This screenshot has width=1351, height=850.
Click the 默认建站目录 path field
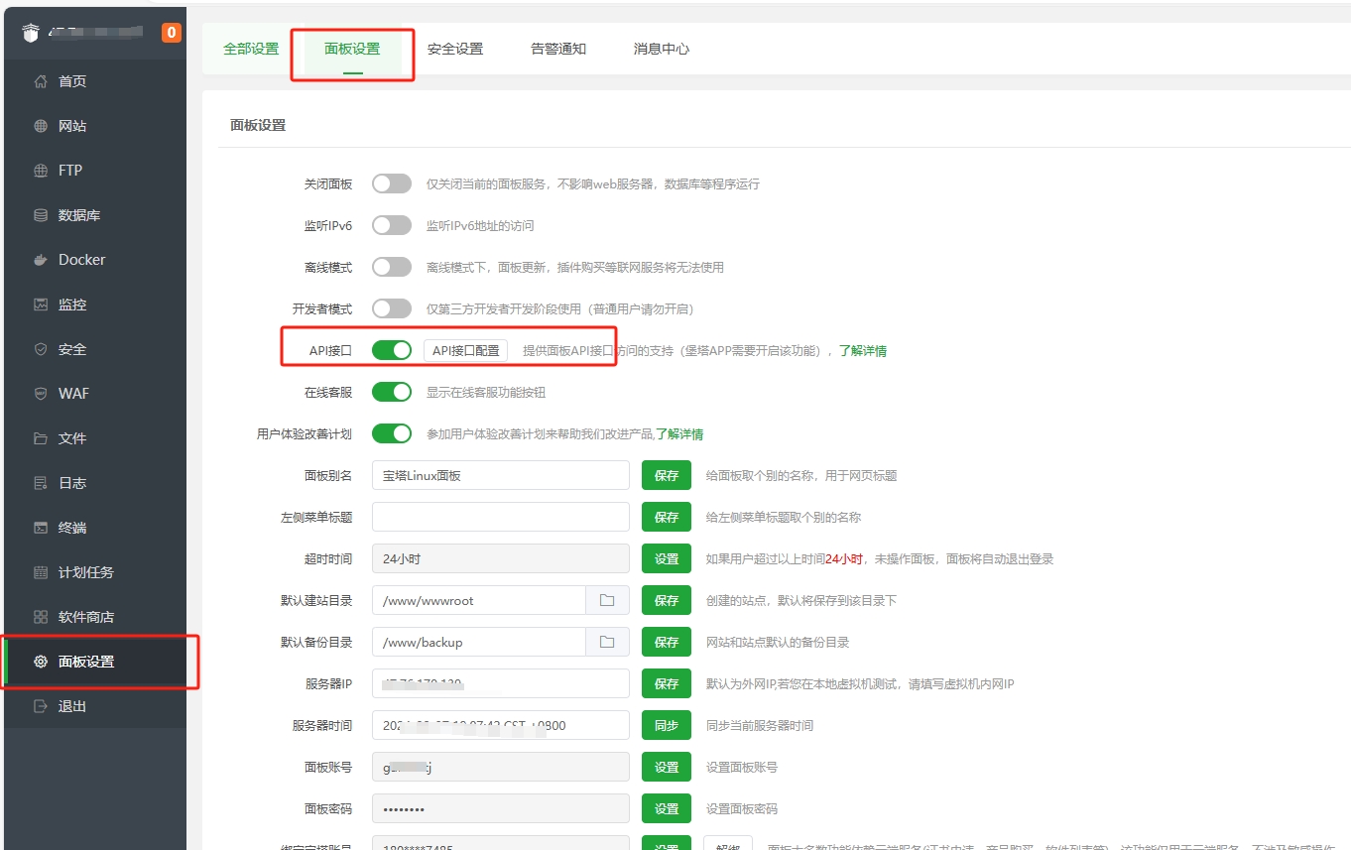point(479,600)
